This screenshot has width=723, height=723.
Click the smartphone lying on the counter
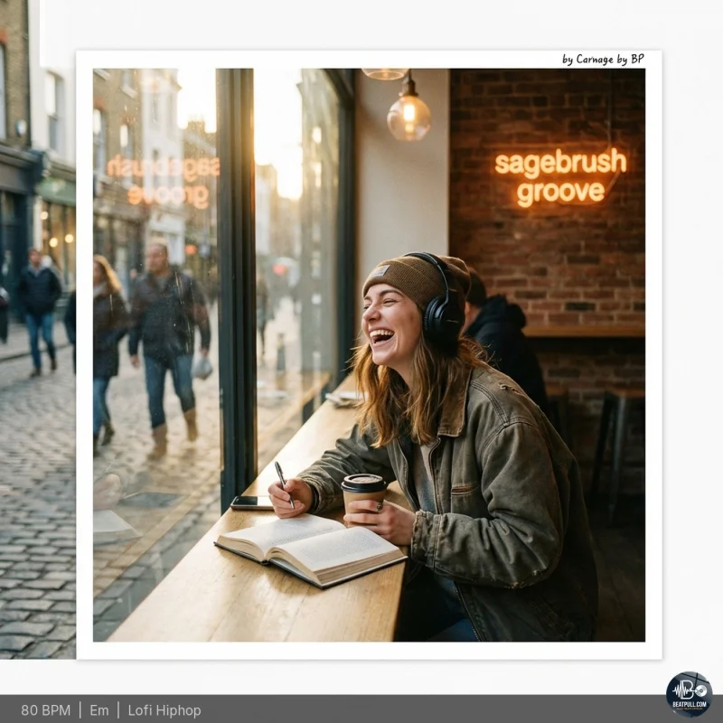[250, 502]
